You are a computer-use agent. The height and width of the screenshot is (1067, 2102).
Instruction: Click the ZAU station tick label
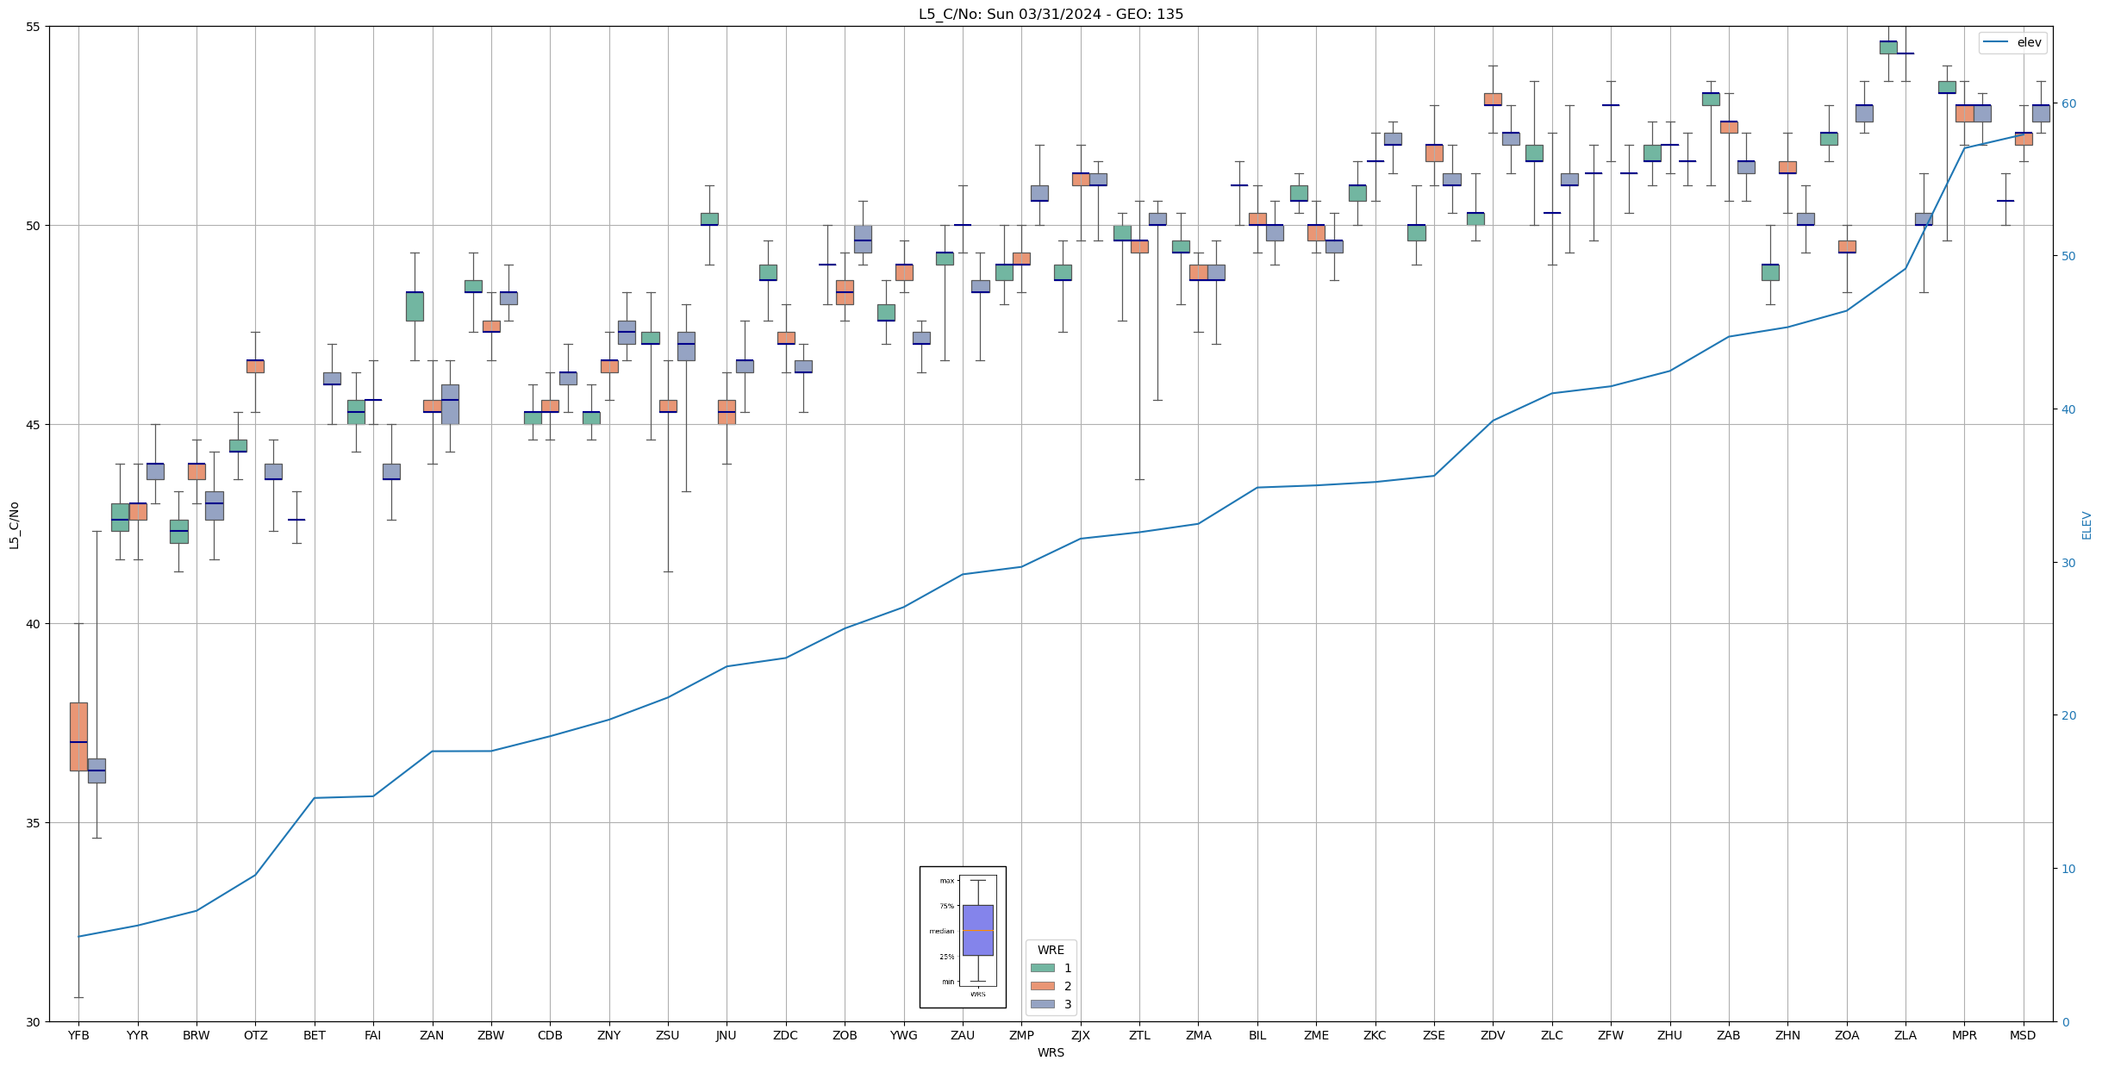coord(963,1035)
